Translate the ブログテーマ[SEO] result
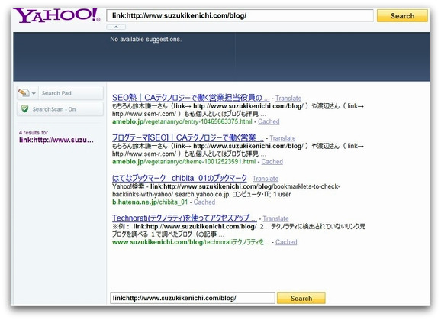This screenshot has width=441, height=320. [282, 138]
